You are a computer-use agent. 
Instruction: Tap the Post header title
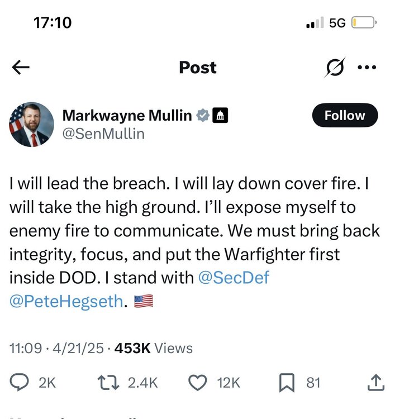[x=197, y=68]
